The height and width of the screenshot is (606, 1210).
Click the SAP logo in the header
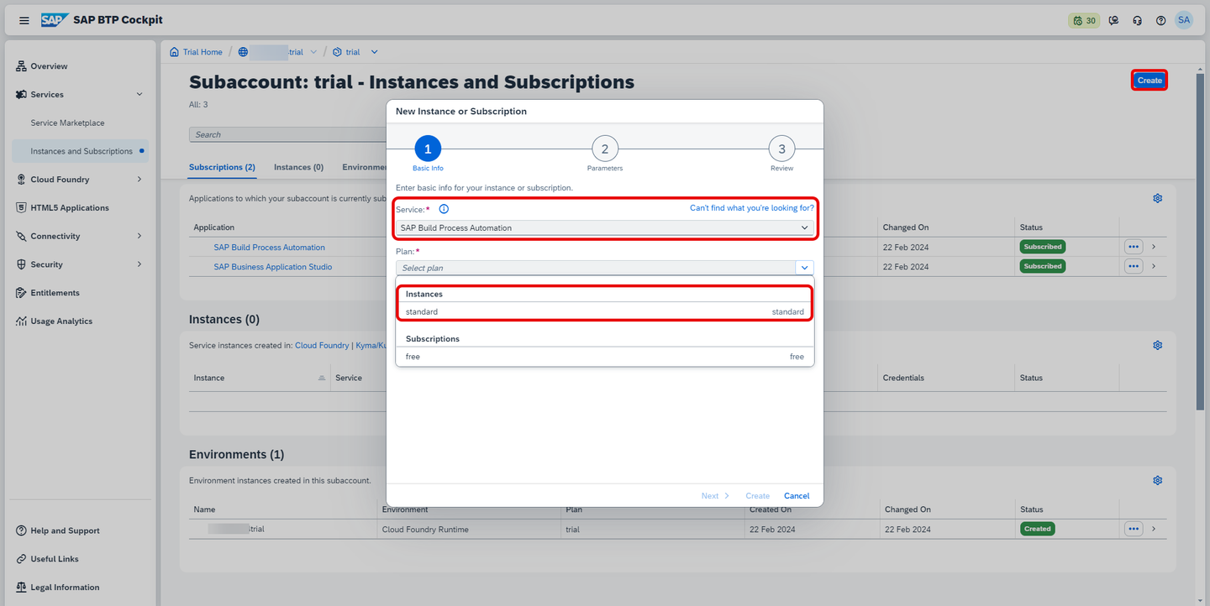pos(55,20)
